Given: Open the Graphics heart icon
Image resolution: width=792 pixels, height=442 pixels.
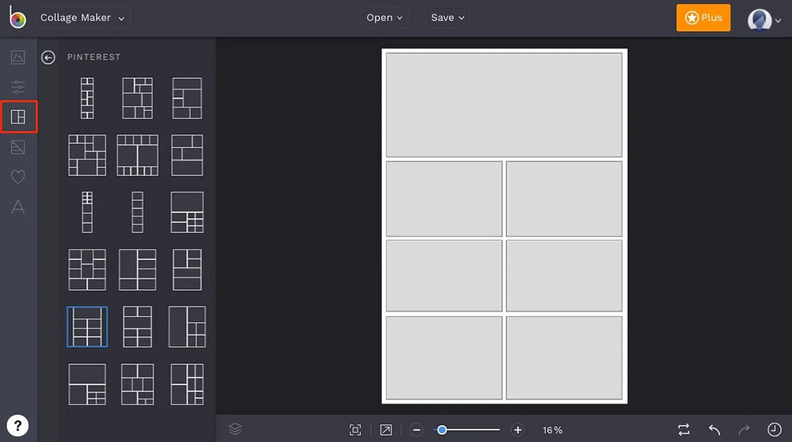Looking at the screenshot, I should (x=18, y=177).
